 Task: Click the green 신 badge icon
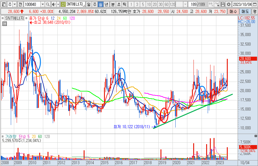point(63,4)
